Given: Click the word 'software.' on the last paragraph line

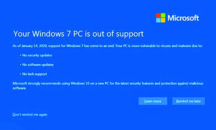Looking at the screenshot, I should coord(19,88).
